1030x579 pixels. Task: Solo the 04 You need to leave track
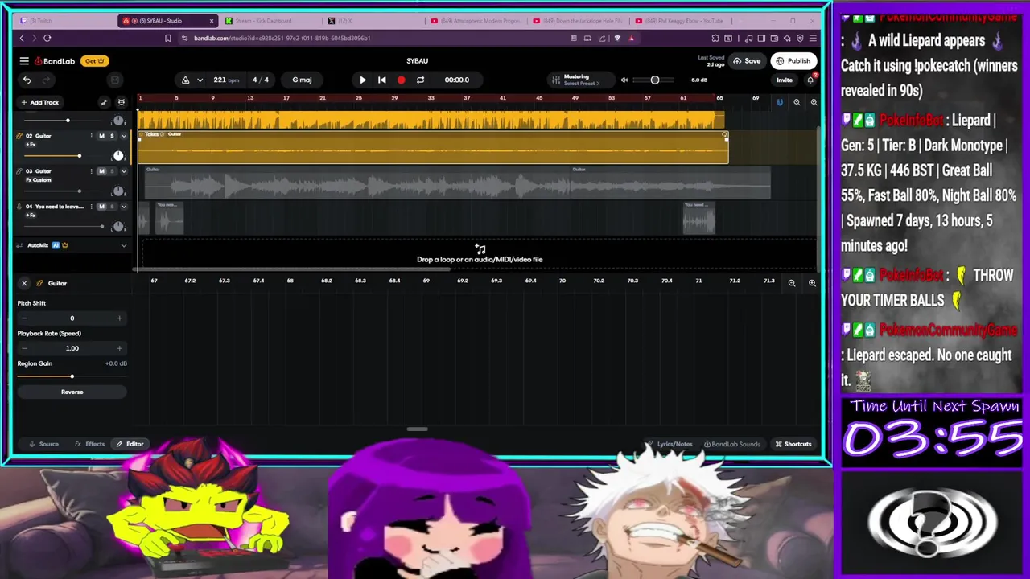[x=112, y=207]
